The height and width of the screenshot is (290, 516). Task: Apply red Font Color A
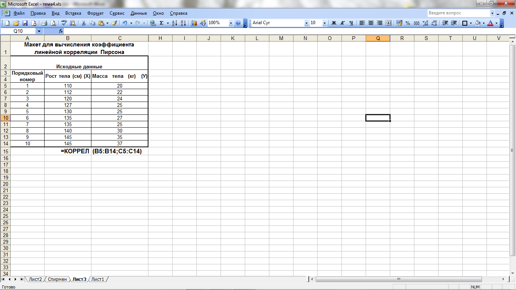490,23
